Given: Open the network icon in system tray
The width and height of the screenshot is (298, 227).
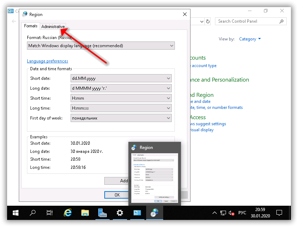Looking at the screenshot, I should pyautogui.click(x=223, y=213).
